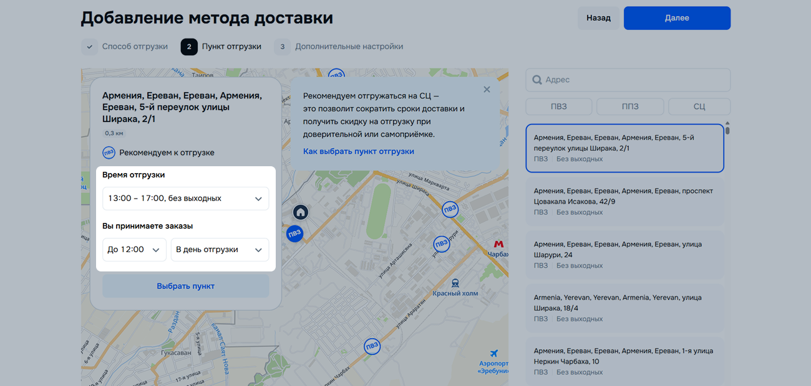Image resolution: width=811 pixels, height=386 pixels.
Task: Click the Красный холм railway station icon
Action: 455,283
